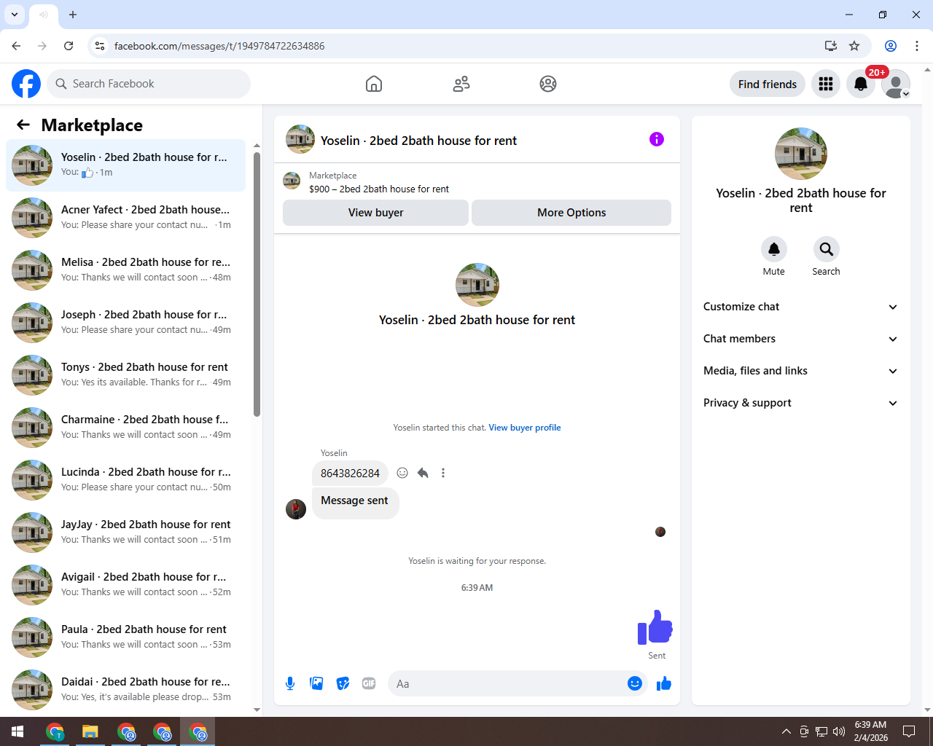Open a new browser tab

73,15
